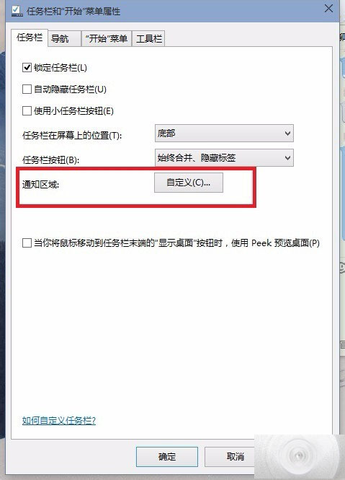Click arrow of taskbar position combo box
Viewport: 345px width, 480px height.
(287, 133)
